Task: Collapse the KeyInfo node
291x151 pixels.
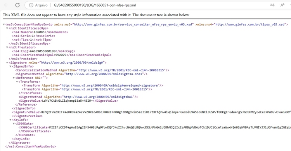Action: coord(10,120)
